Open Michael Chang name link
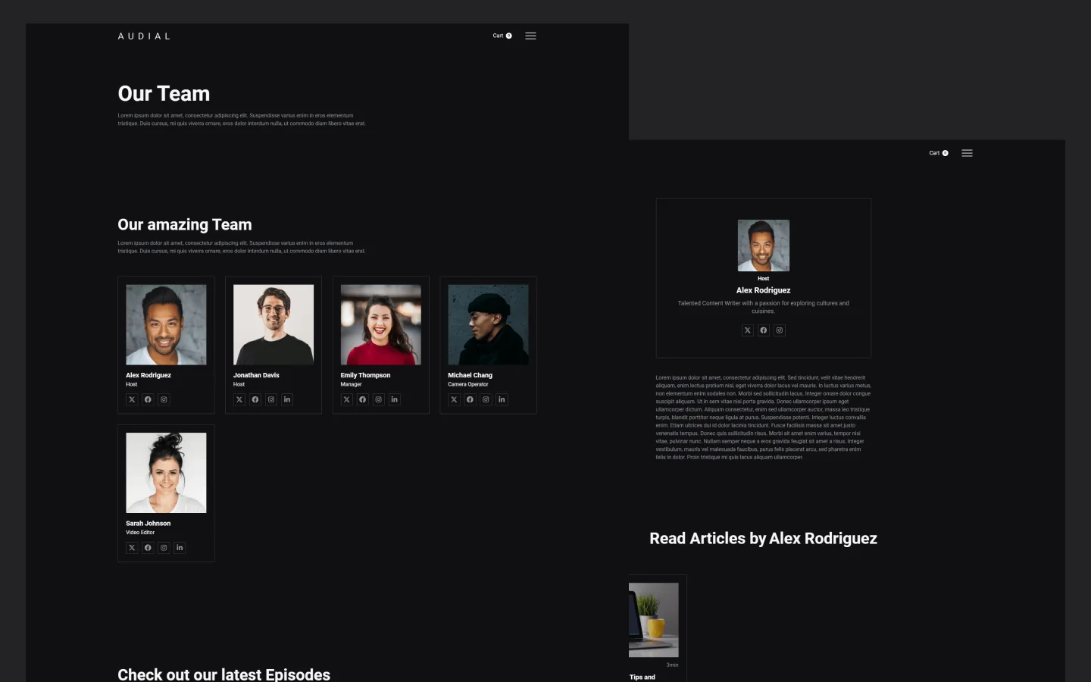 pyautogui.click(x=470, y=375)
